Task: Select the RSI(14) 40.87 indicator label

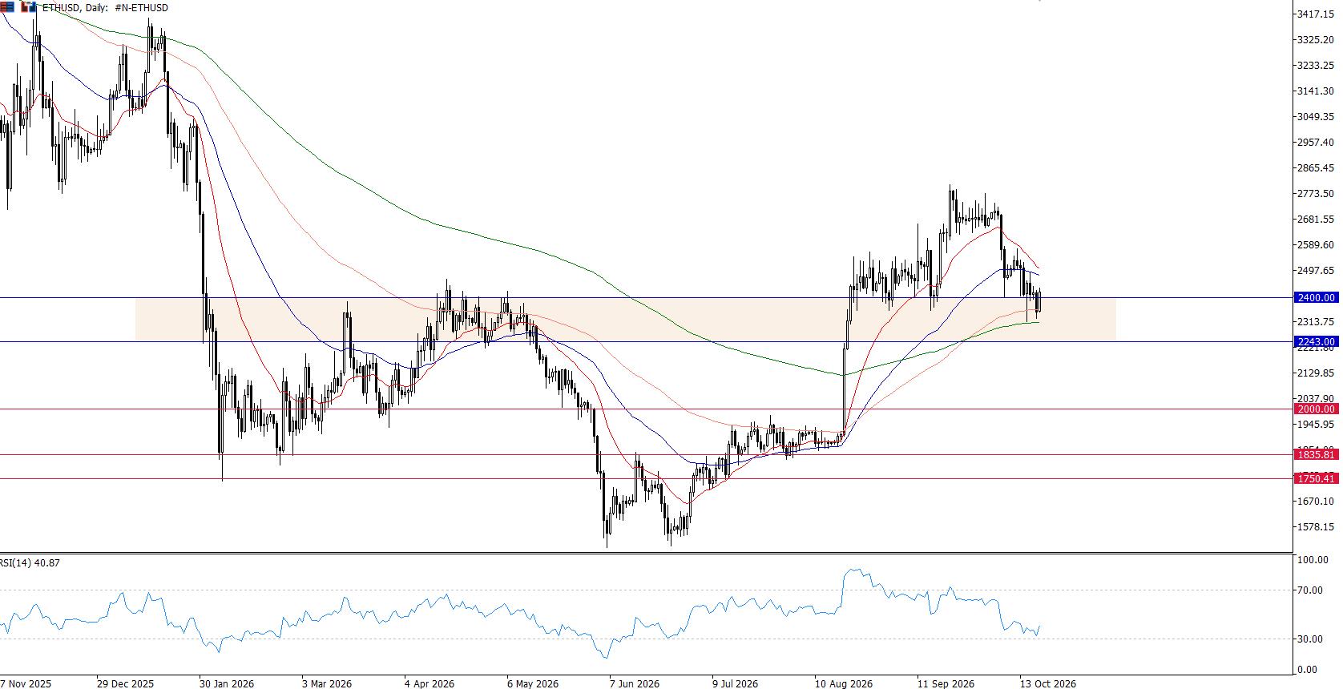Action: pyautogui.click(x=30, y=563)
